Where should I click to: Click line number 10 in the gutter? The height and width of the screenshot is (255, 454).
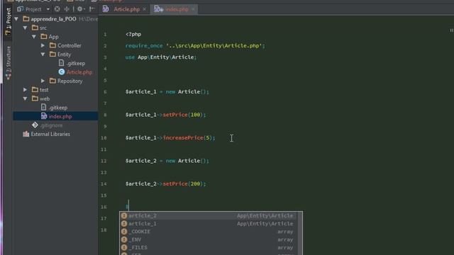pos(104,138)
